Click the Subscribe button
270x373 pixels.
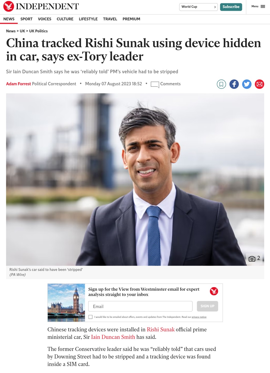(231, 7)
